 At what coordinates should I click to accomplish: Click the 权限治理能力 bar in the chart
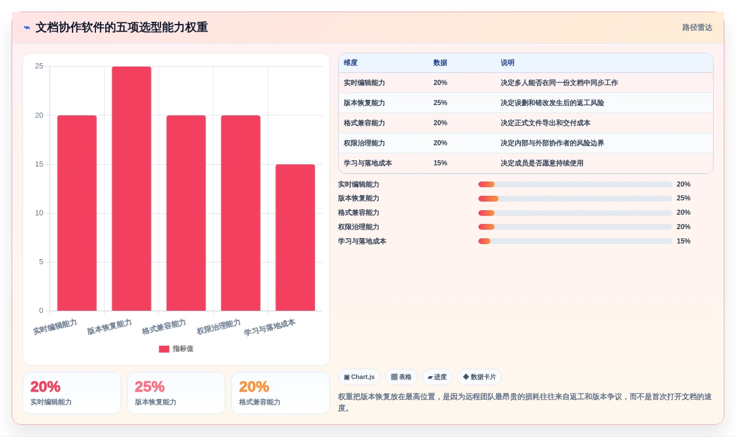coord(241,213)
